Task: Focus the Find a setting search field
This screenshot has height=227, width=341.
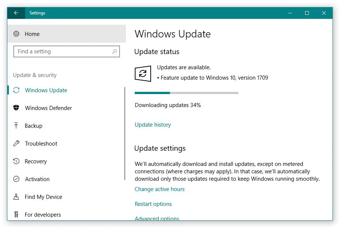Action: [67, 51]
